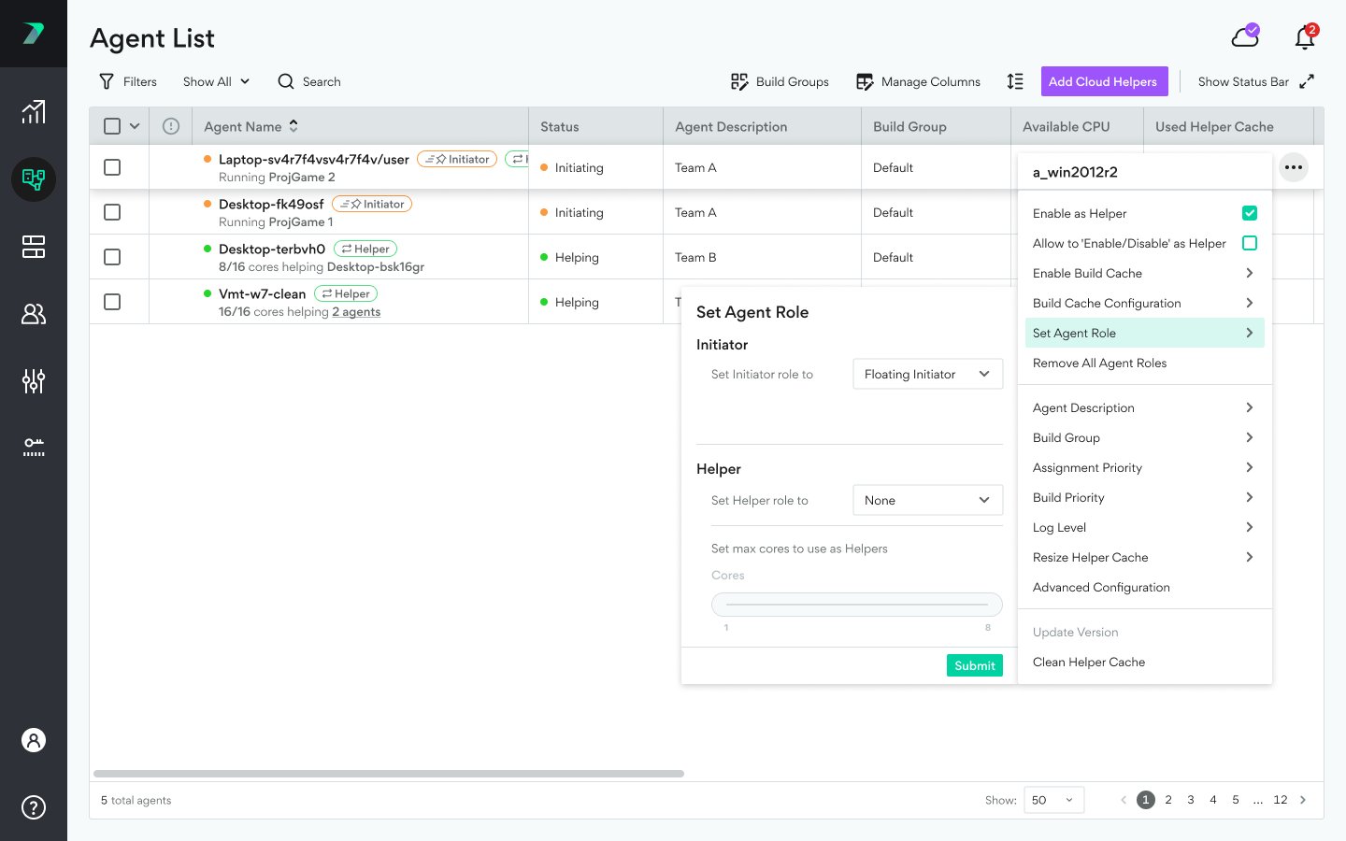Open the help question mark icon
The height and width of the screenshot is (841, 1346).
tap(34, 807)
